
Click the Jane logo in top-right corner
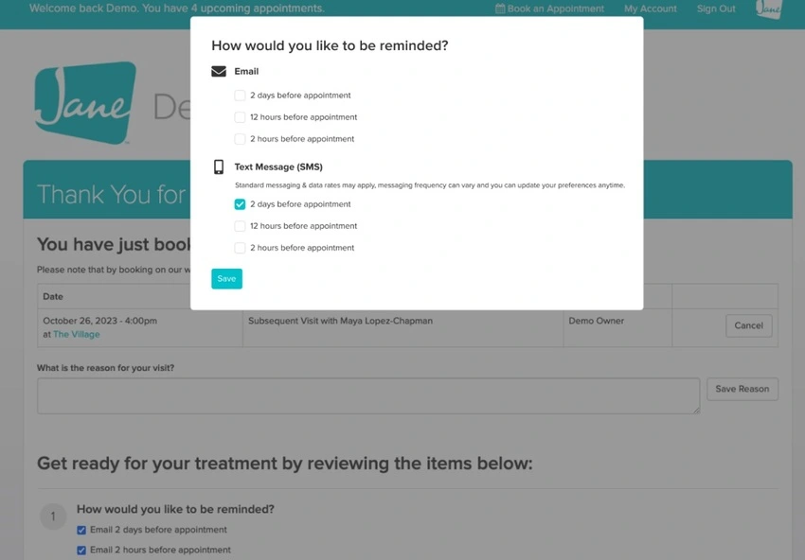pyautogui.click(x=769, y=9)
